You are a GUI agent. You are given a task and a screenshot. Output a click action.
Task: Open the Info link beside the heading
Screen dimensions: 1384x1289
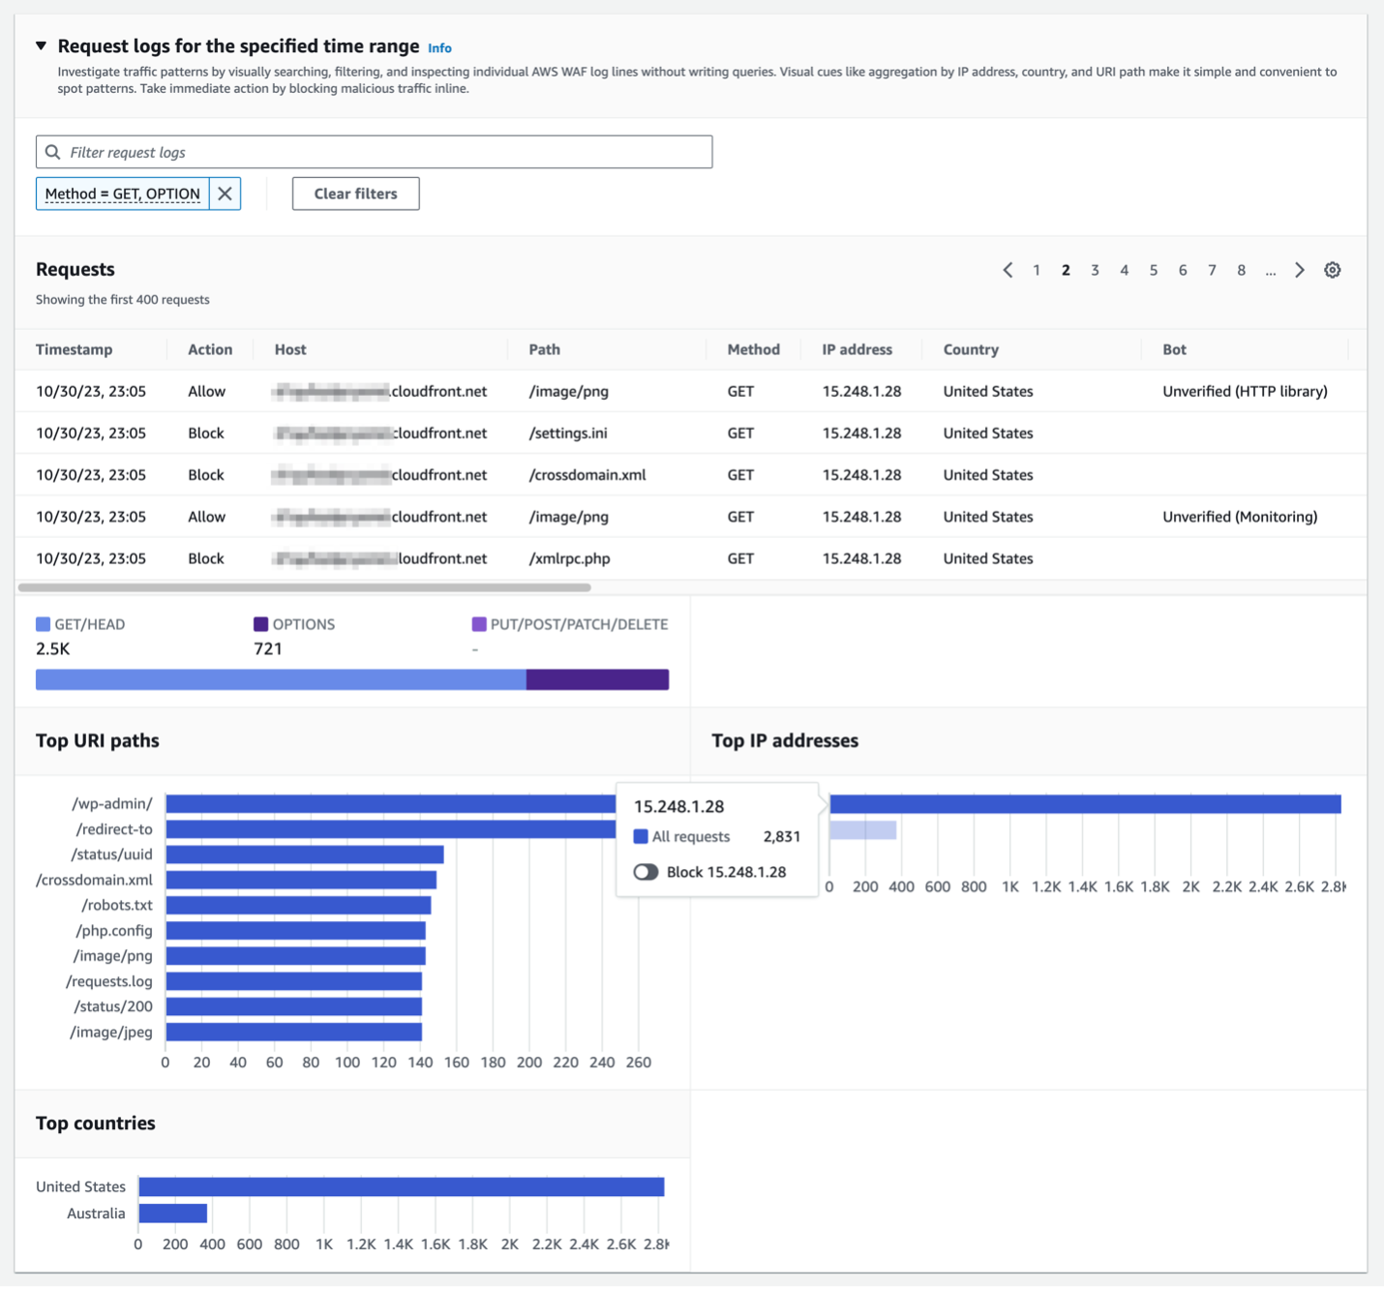(439, 47)
